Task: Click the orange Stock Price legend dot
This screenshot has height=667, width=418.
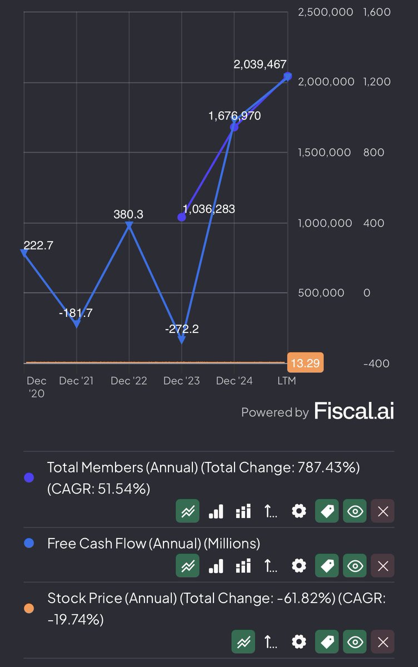Action: coord(29,608)
